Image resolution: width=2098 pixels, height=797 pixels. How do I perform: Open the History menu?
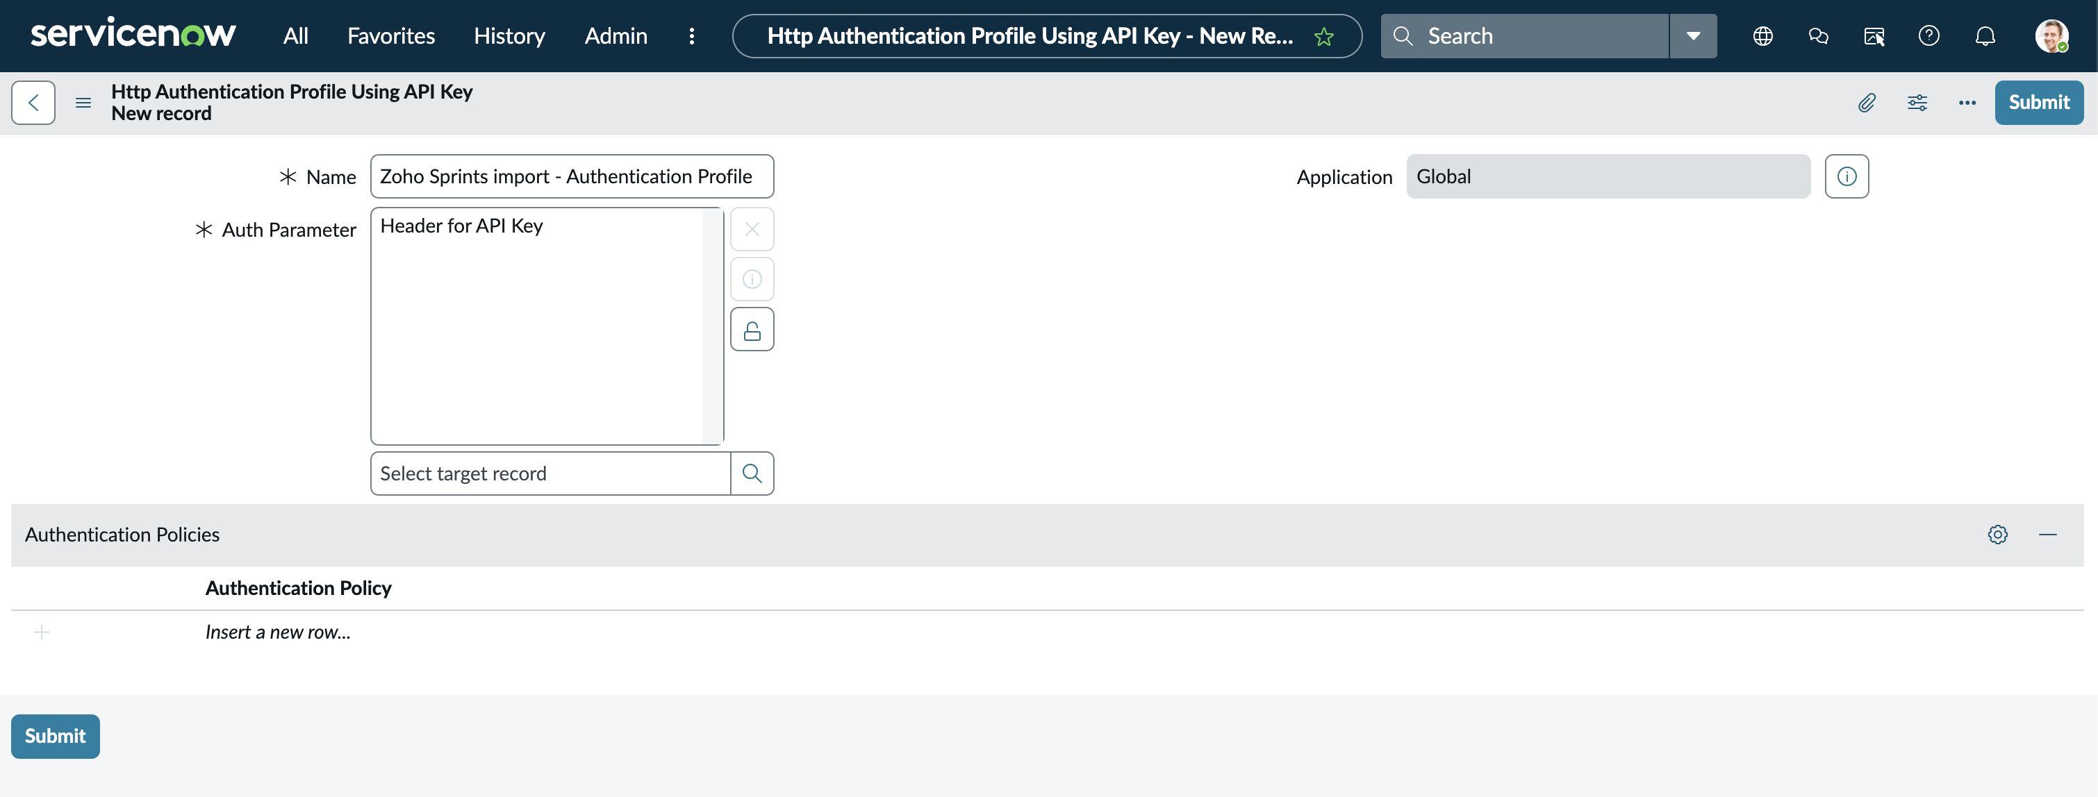pyautogui.click(x=509, y=36)
